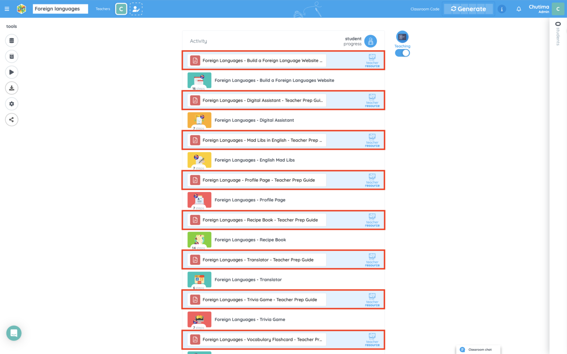The height and width of the screenshot is (354, 567).
Task: Click the Generate classroom code button
Action: click(468, 9)
